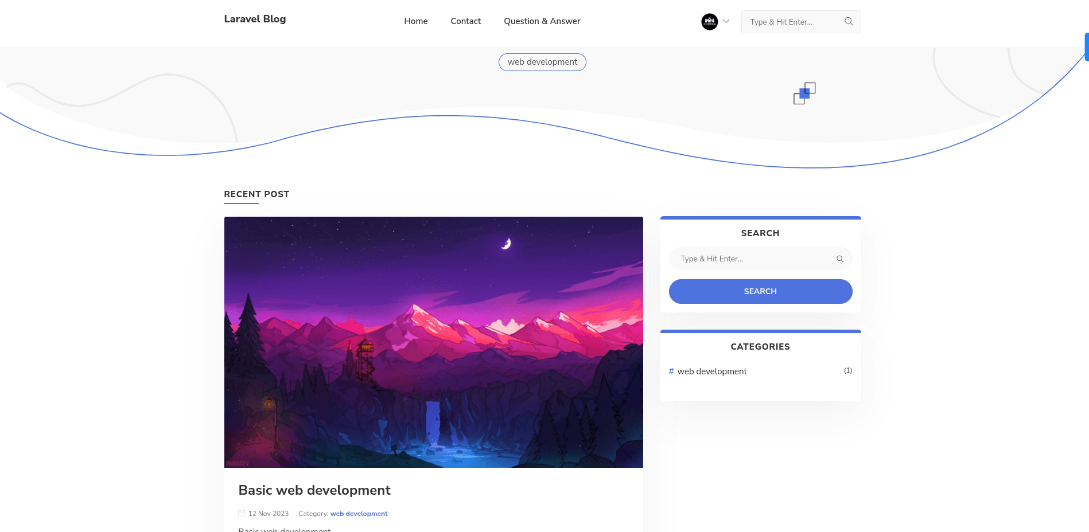Click the web development category link in post meta

pos(359,514)
